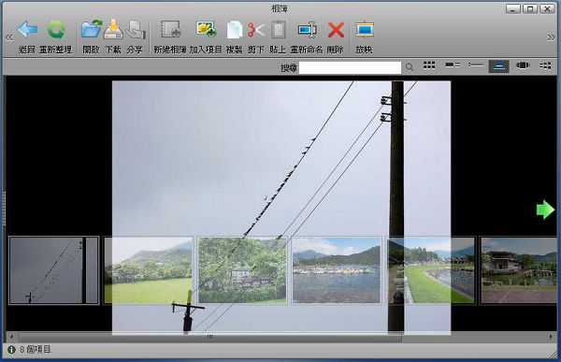Click the info icon in status bar

pos(11,350)
